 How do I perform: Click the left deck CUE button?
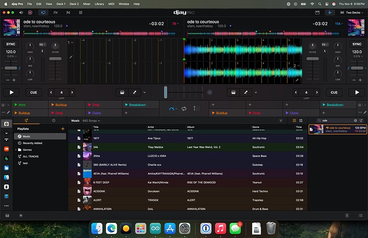click(x=34, y=92)
